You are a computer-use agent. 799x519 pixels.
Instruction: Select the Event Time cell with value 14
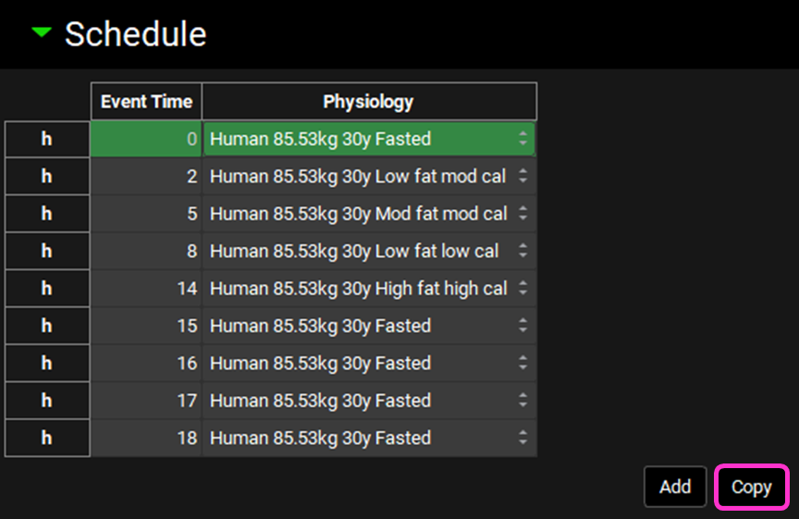[146, 289]
